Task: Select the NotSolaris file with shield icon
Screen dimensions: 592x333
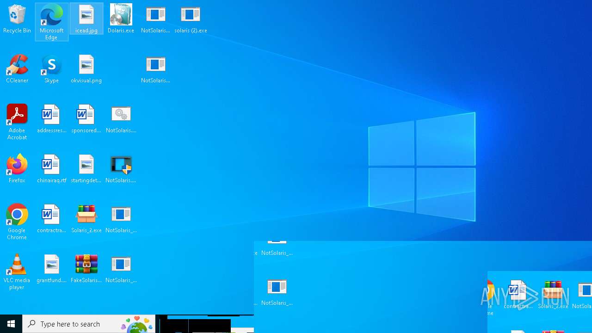Action: click(121, 169)
